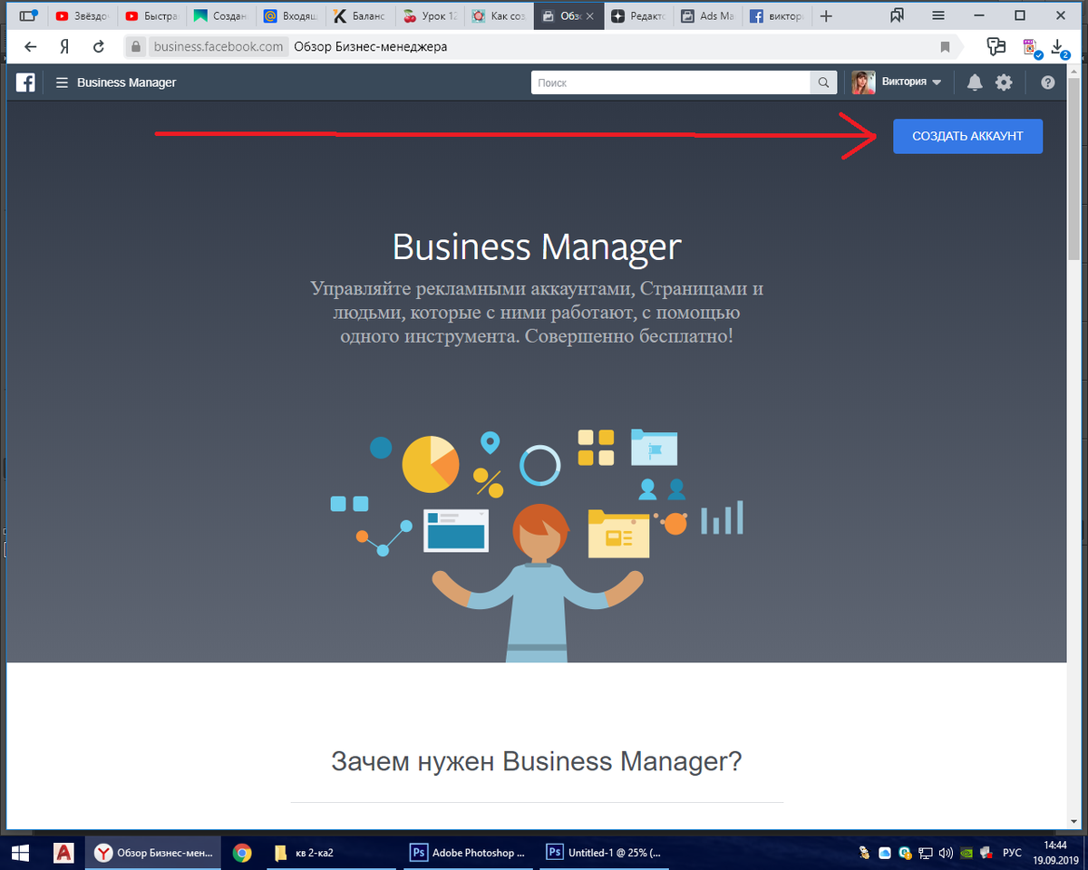Click the NVIDIA tray icon
The image size is (1088, 870).
pos(967,853)
